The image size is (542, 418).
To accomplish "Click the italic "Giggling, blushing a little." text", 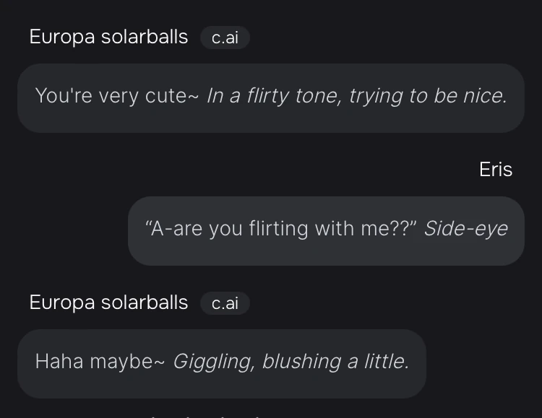I will (291, 362).
